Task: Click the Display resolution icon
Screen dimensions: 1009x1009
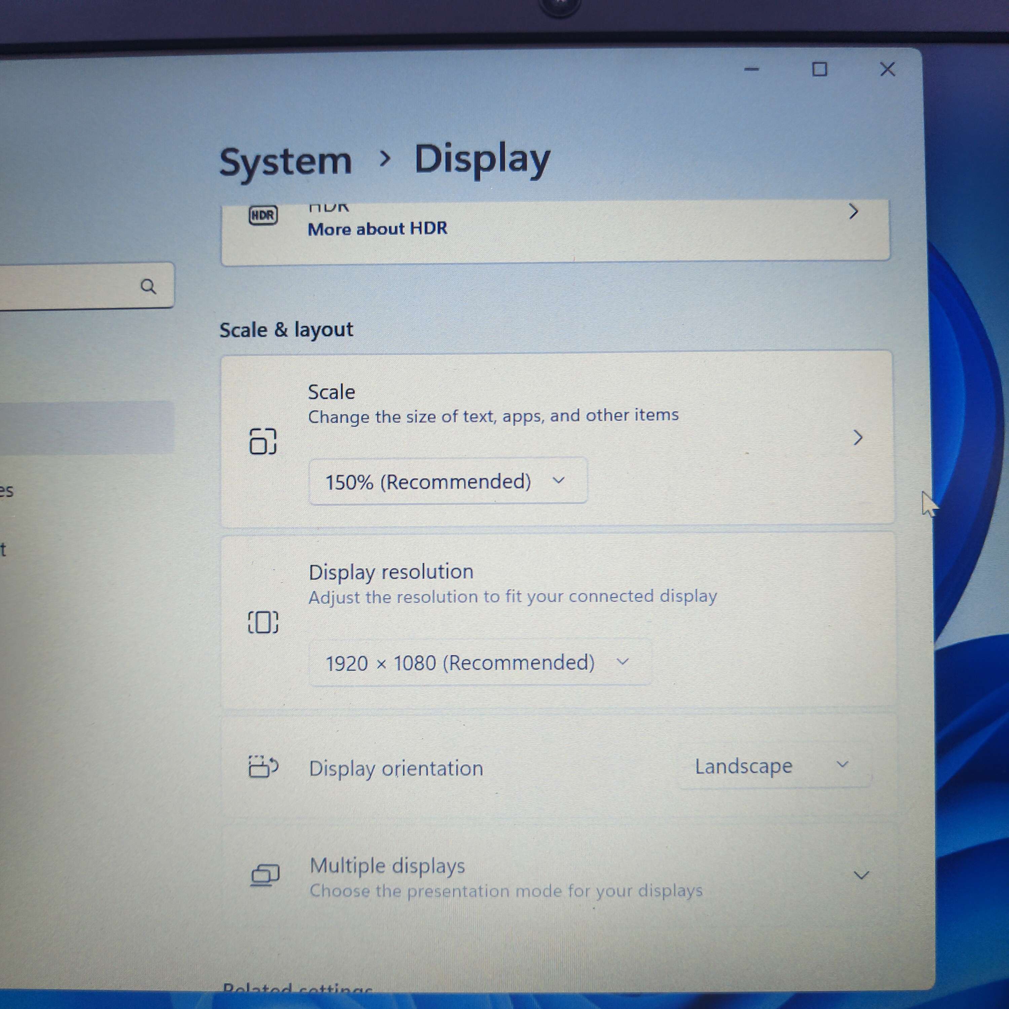Action: (263, 622)
